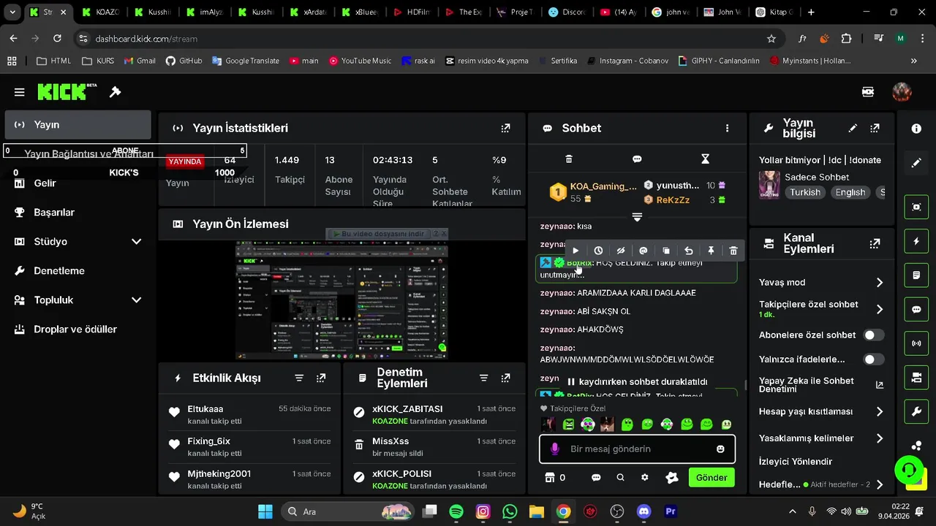The image size is (936, 526).
Task: Open Spotify from the Windows taskbar
Action: point(456,511)
